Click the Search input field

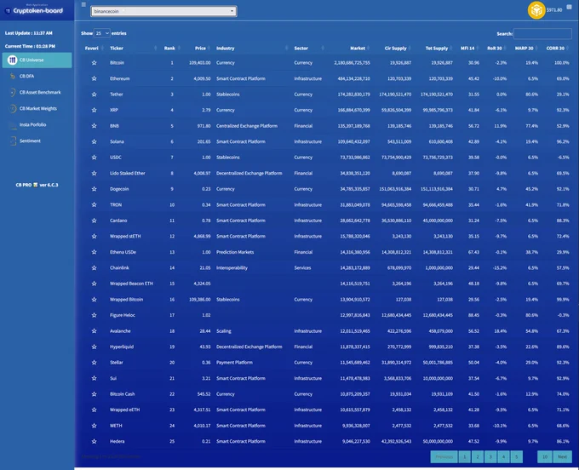click(x=542, y=33)
